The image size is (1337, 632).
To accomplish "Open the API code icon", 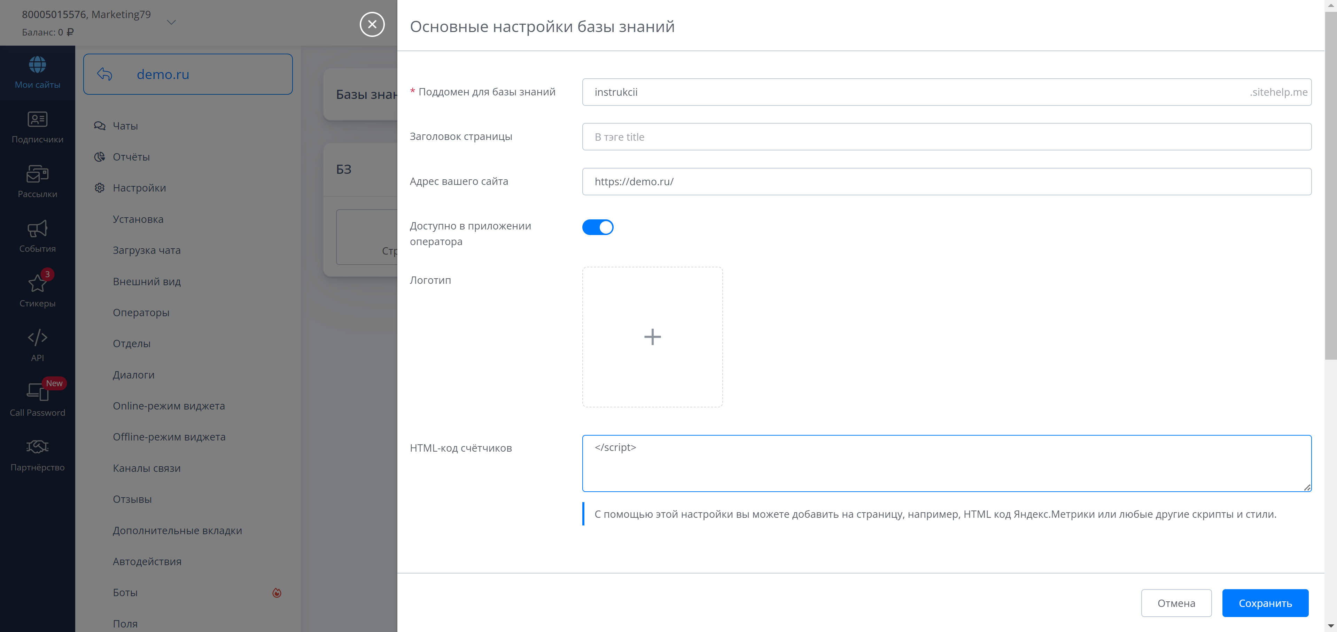I will tap(37, 338).
